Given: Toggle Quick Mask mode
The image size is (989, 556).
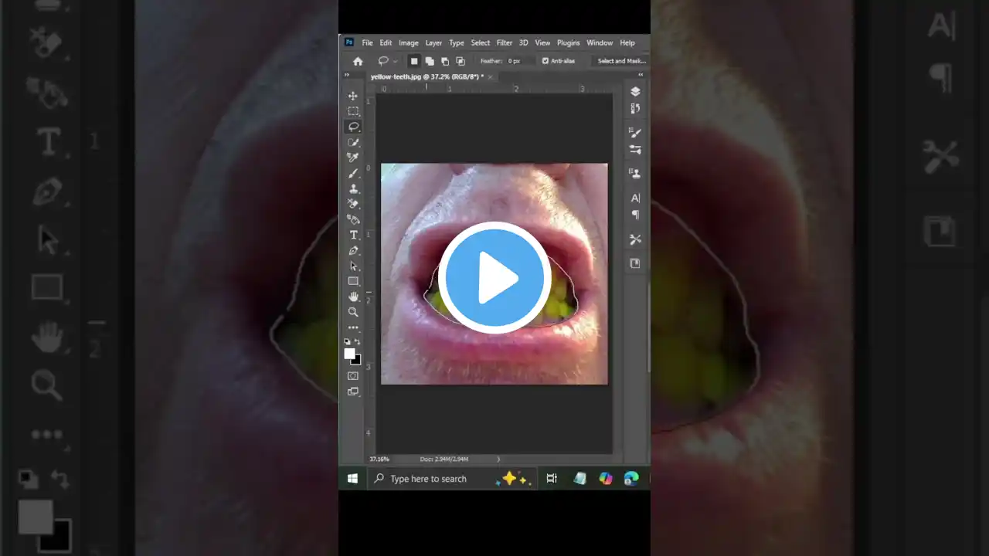Looking at the screenshot, I should point(353,376).
